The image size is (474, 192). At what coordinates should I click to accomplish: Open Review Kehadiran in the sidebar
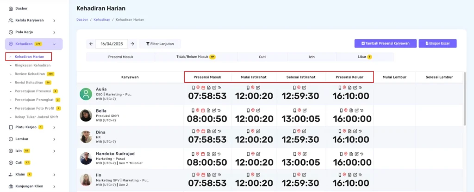tap(30, 74)
